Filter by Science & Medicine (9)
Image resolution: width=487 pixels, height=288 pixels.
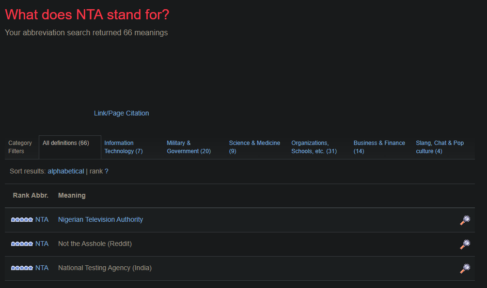255,147
